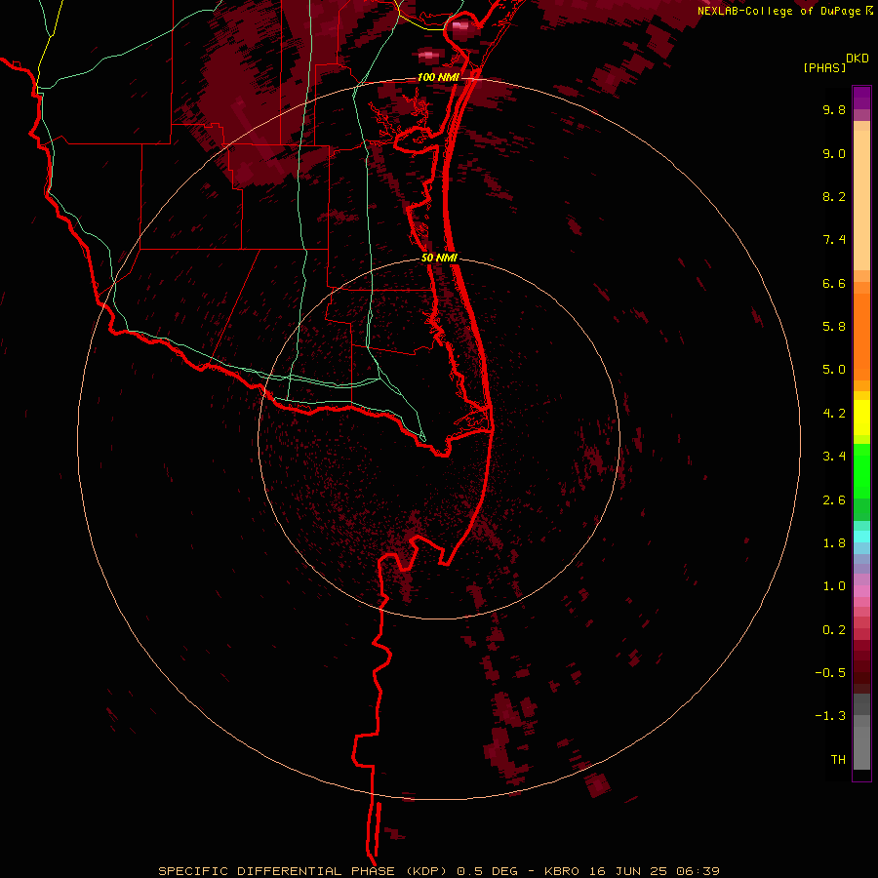
Task: Click the 7.4 value on color scale
Action: point(834,240)
